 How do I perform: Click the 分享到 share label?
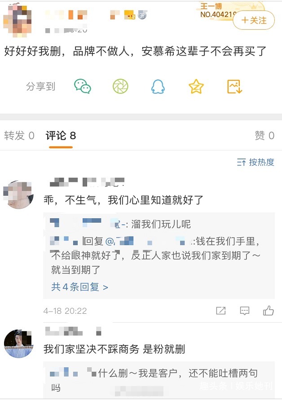(41, 87)
